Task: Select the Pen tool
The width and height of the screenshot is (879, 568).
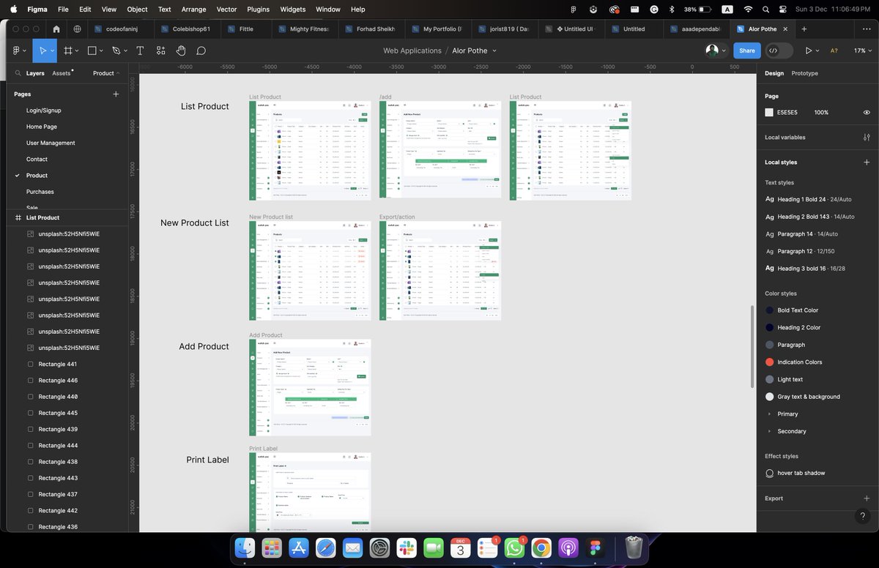Action: pyautogui.click(x=116, y=51)
